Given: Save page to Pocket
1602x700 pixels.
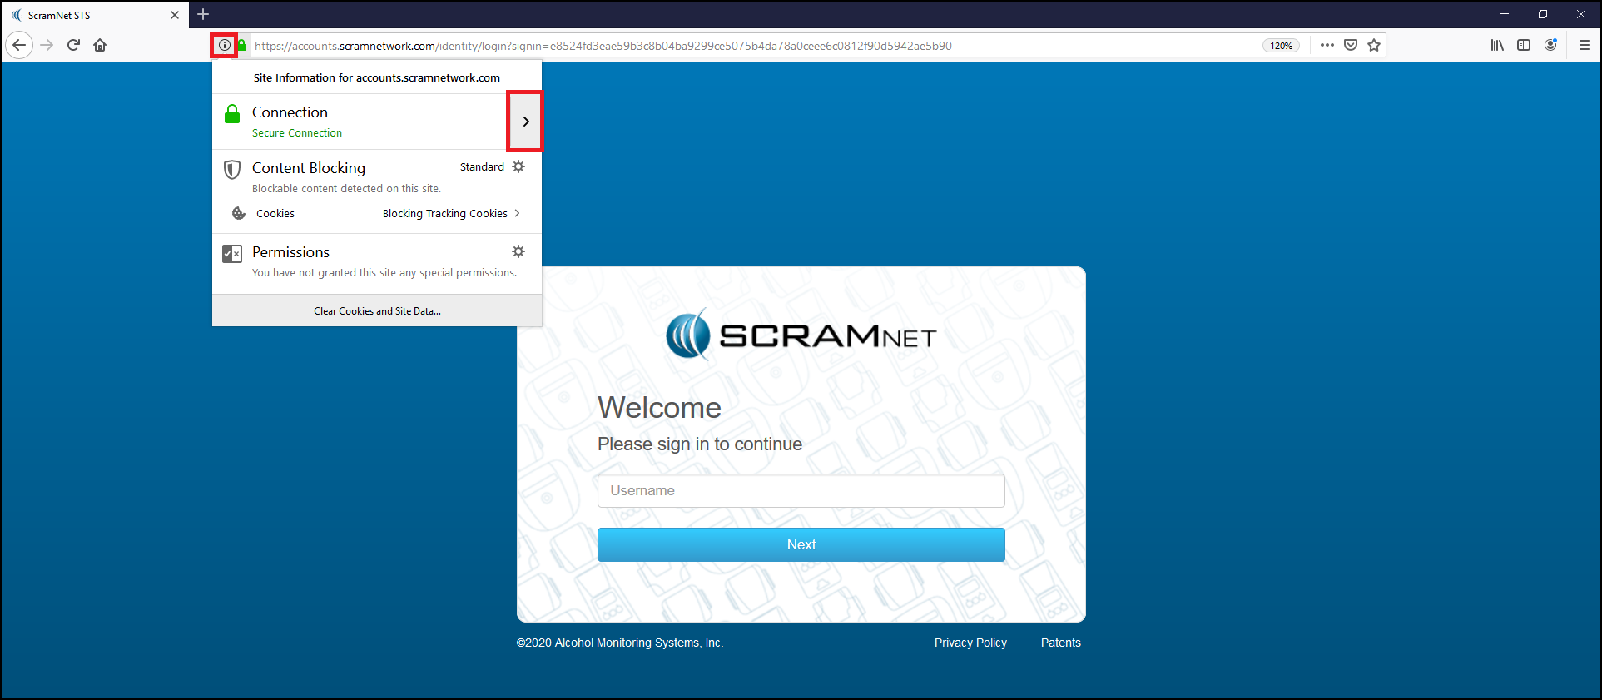Looking at the screenshot, I should click(1351, 45).
